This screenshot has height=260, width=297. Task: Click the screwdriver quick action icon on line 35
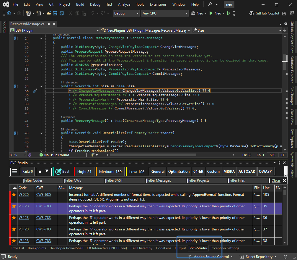[35, 91]
